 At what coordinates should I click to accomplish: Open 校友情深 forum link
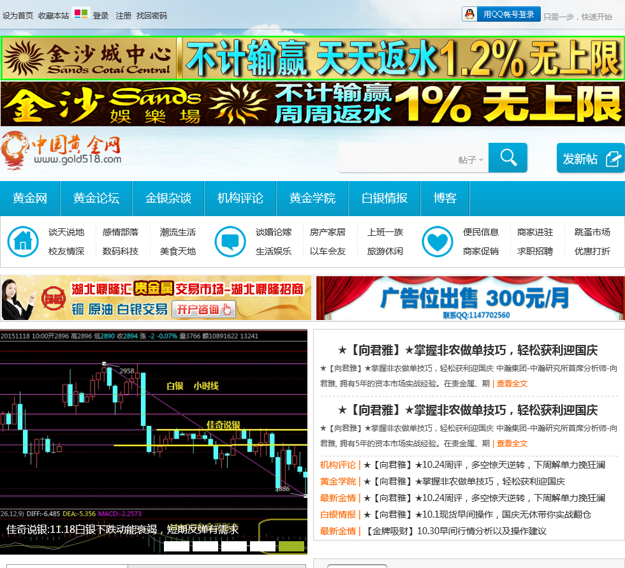66,251
